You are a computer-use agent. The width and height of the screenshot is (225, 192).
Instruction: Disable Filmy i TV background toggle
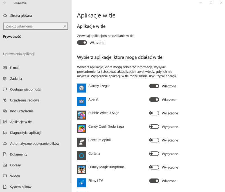pyautogui.click(x=154, y=181)
